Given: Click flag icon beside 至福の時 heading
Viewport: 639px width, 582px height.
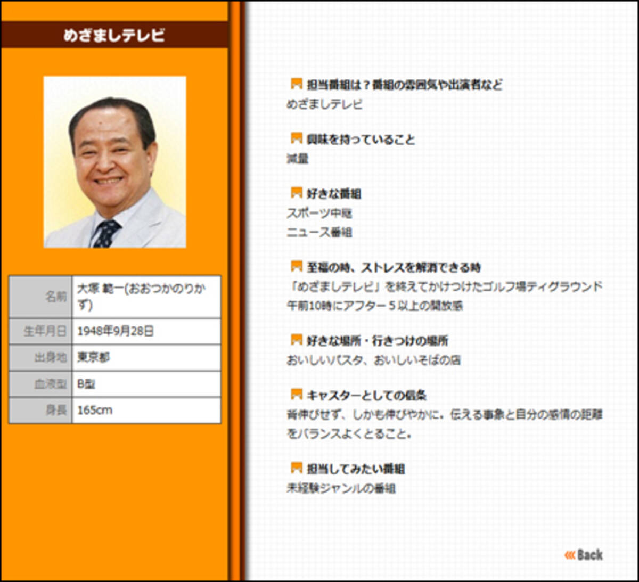Looking at the screenshot, I should (x=297, y=266).
